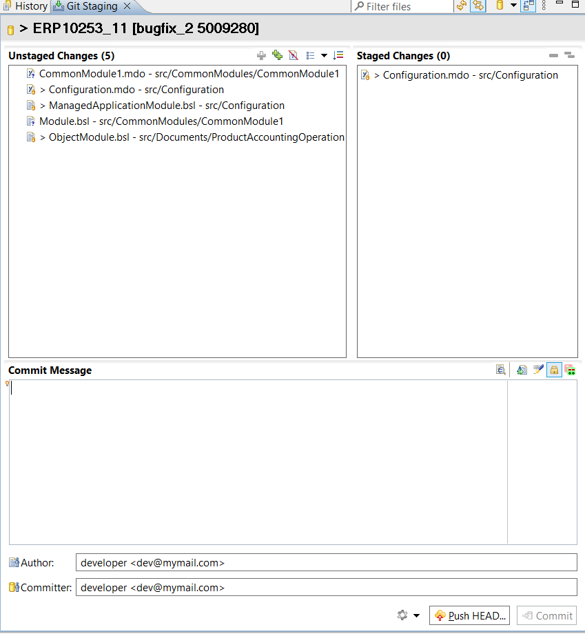The image size is (585, 634).
Task: Click the Refresh icon in the top toolbar
Action: pos(462,6)
